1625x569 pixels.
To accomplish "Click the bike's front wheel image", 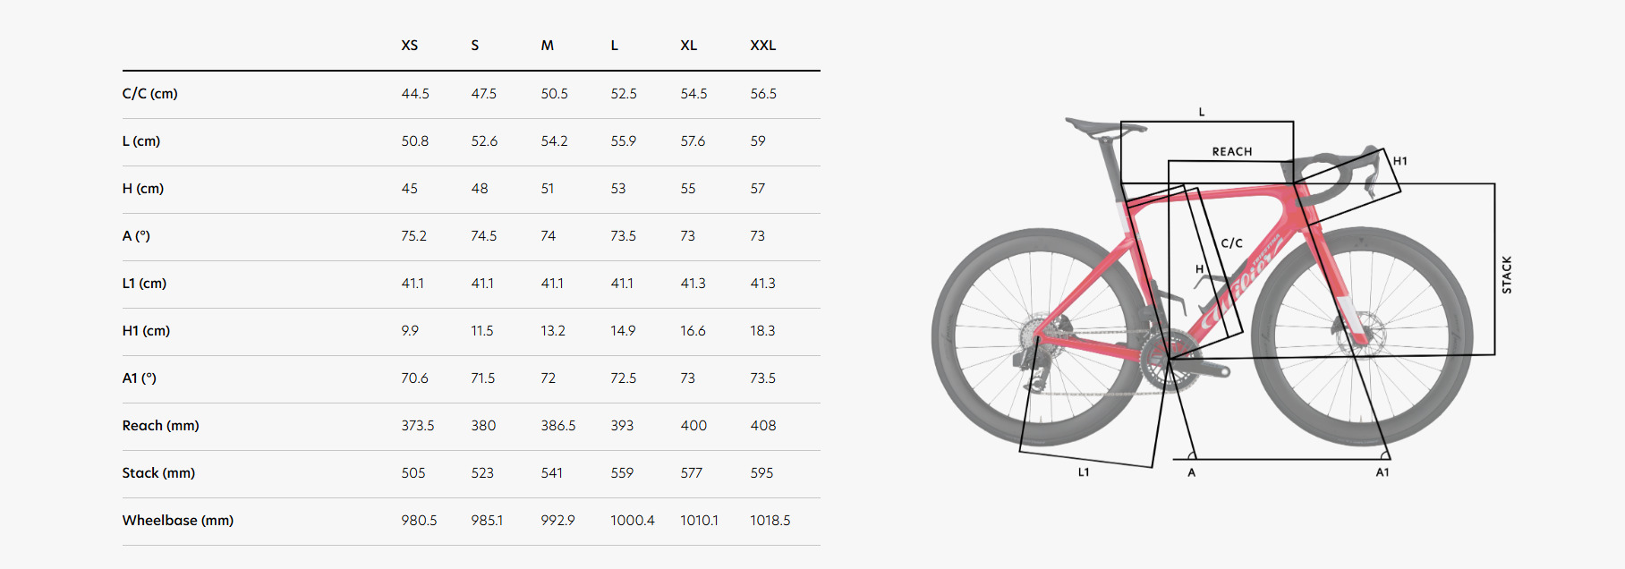I will (1362, 336).
